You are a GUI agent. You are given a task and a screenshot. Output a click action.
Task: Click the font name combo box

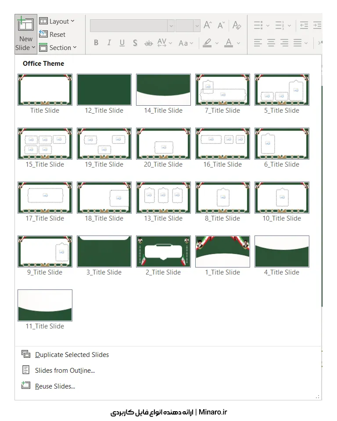click(129, 26)
